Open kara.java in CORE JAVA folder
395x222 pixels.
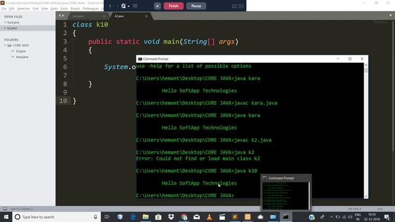click(x=22, y=57)
